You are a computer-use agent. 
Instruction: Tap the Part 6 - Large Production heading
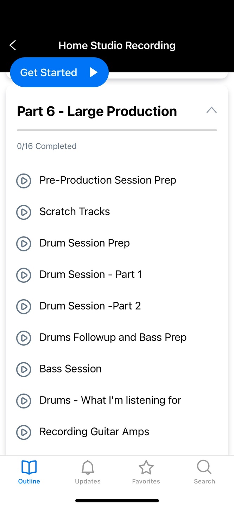point(97,111)
